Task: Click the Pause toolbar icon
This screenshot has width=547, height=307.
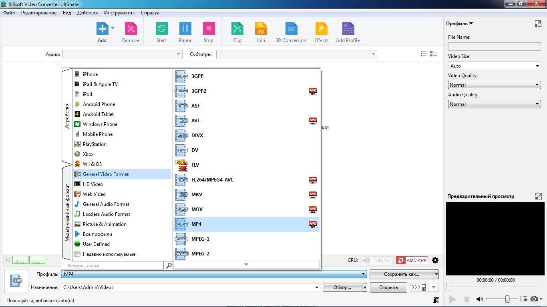Action: pyautogui.click(x=185, y=29)
